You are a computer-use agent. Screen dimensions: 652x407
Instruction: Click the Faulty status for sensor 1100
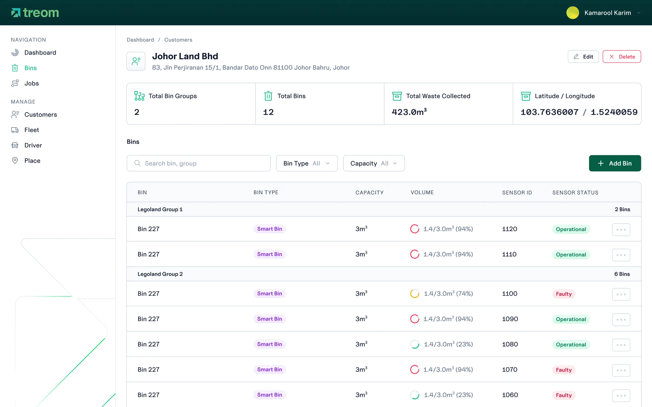[564, 294]
